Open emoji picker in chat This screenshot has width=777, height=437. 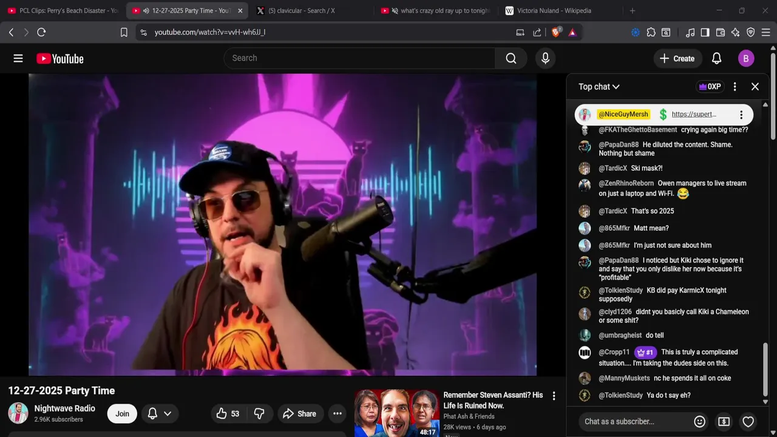(x=699, y=421)
